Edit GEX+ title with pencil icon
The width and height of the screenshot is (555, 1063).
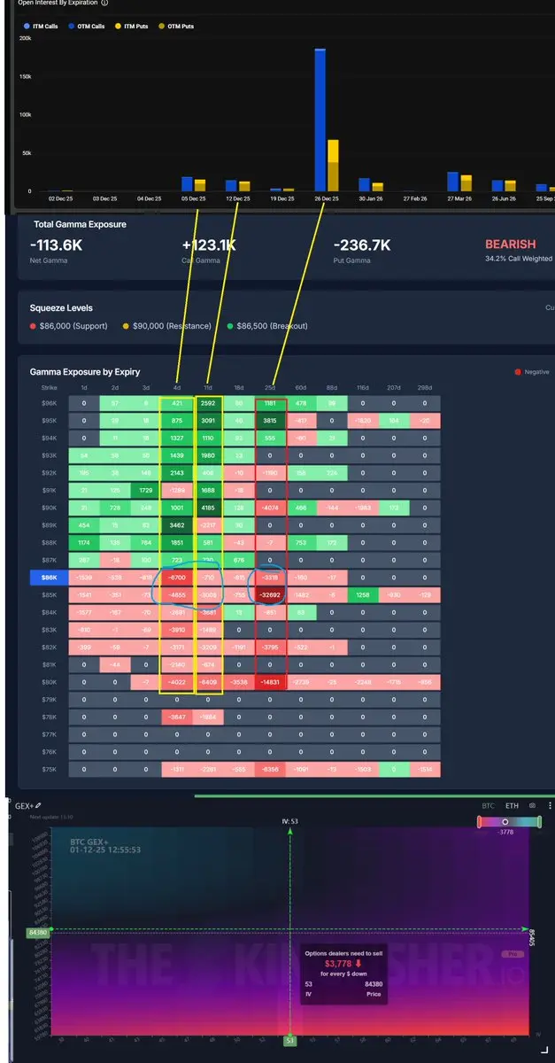click(38, 806)
